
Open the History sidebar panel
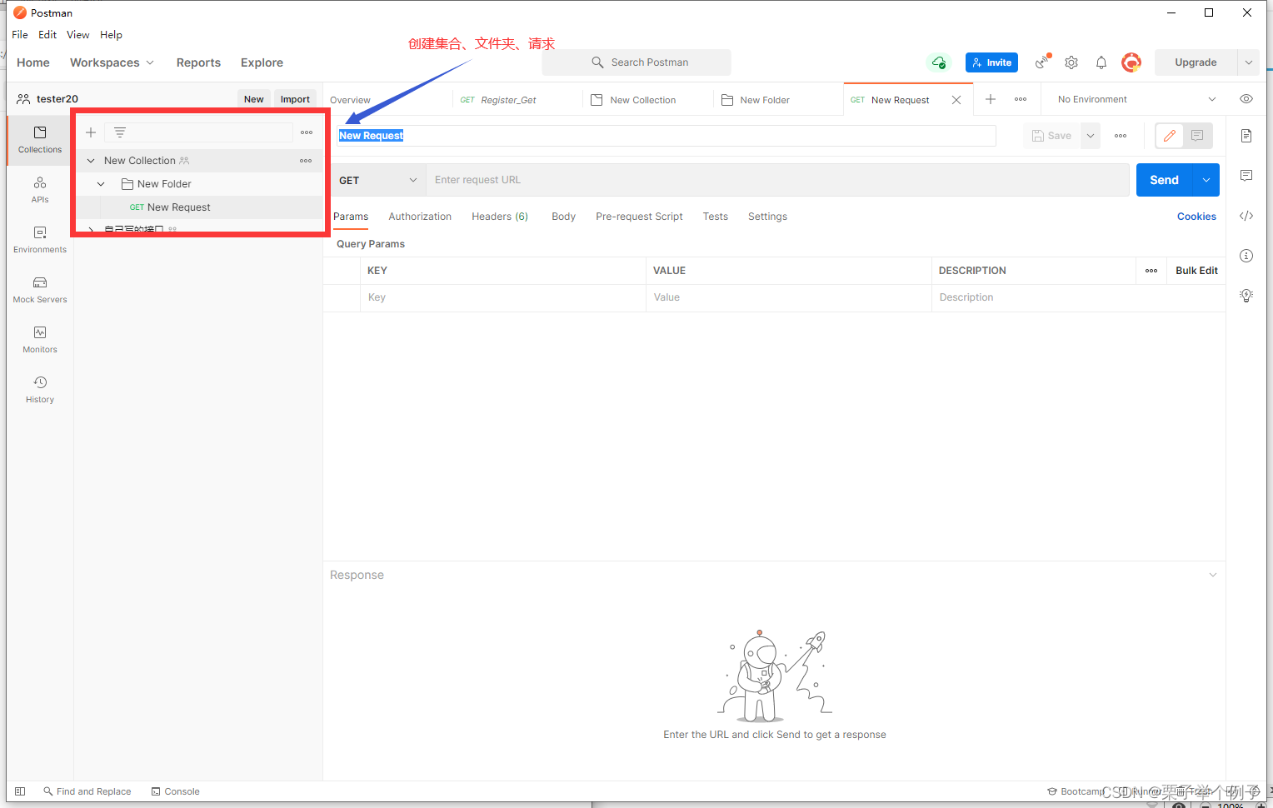[40, 390]
